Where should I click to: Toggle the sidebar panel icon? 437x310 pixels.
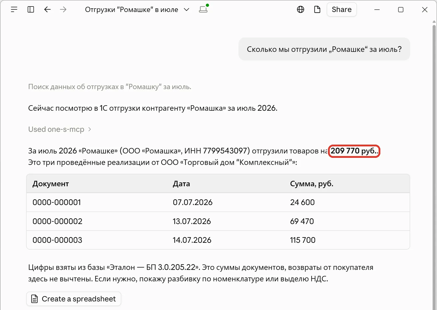pyautogui.click(x=31, y=10)
